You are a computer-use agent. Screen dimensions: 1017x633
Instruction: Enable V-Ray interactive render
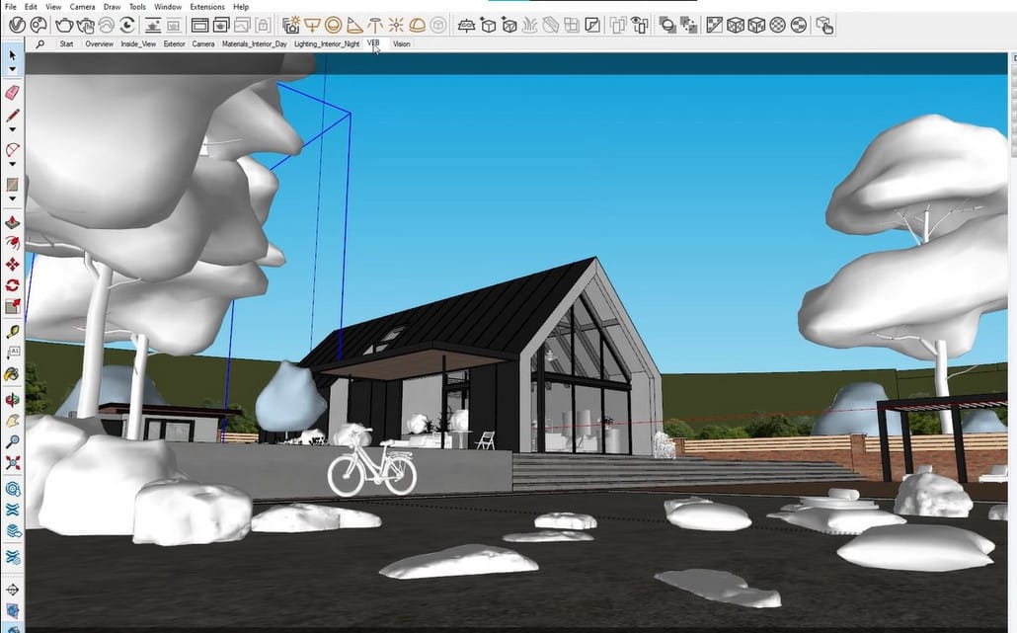pos(85,25)
